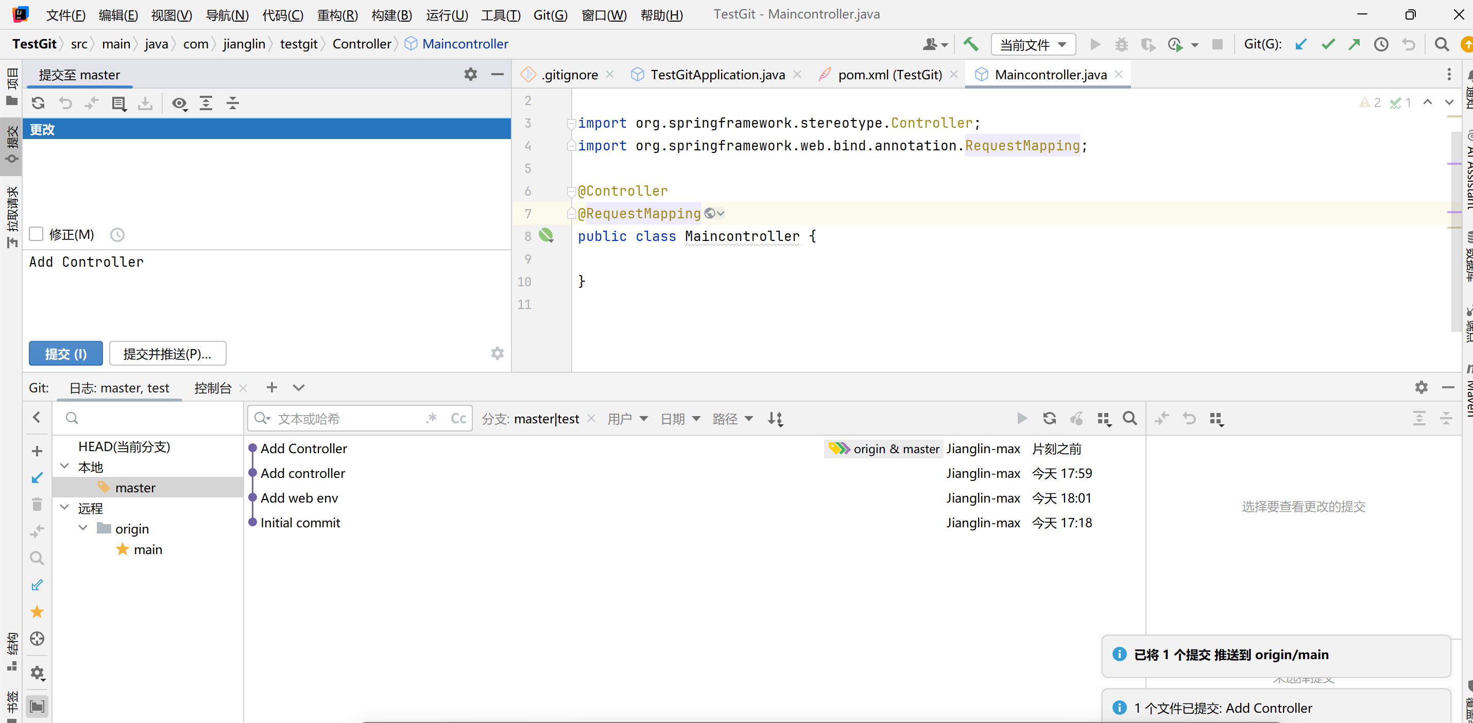The width and height of the screenshot is (1473, 723).
Task: Click the Git push arrow icon
Action: [1354, 44]
